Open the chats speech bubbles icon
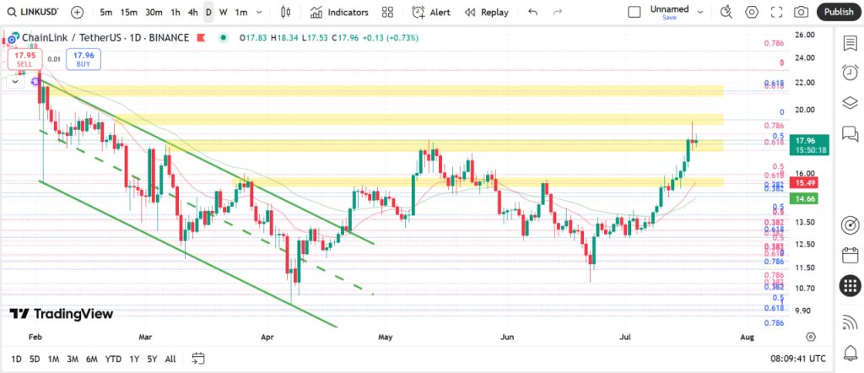 coord(850,132)
